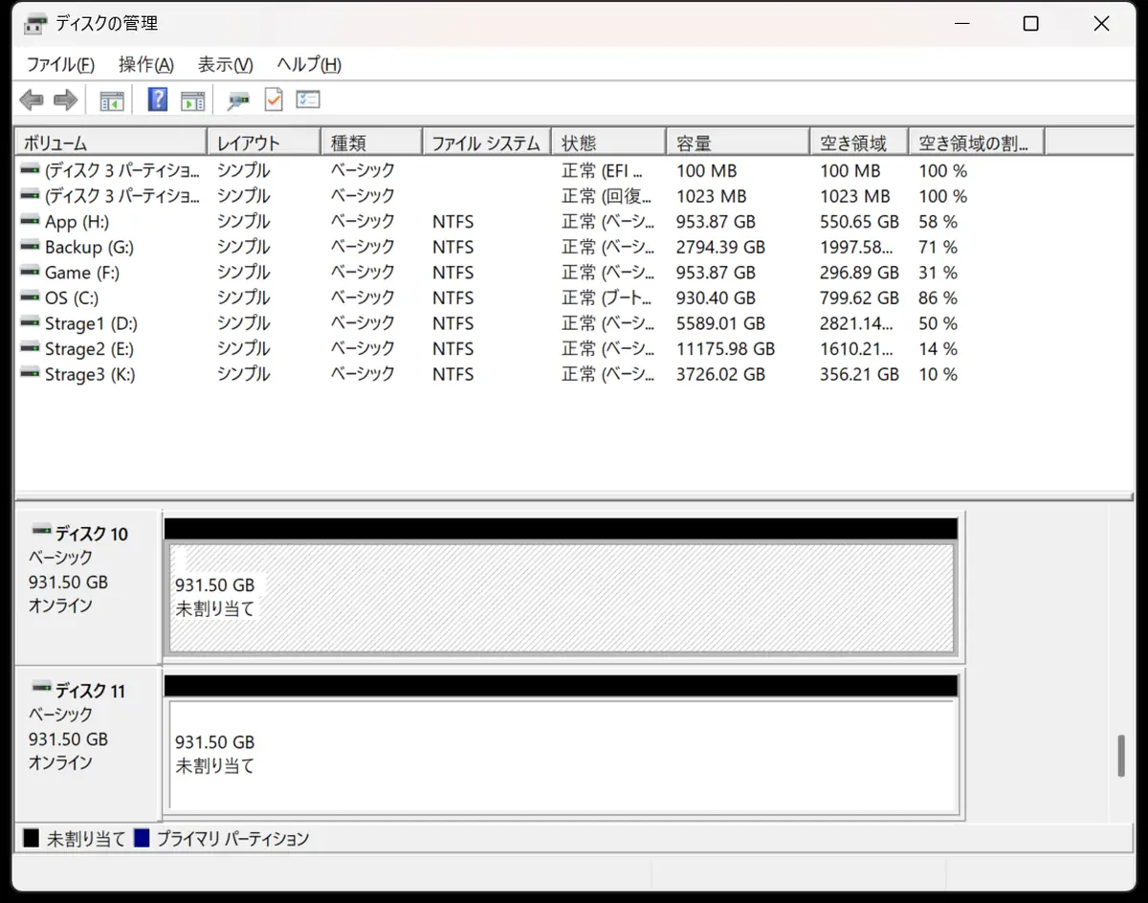Select the Game (F:) volume row
The image size is (1148, 903).
pyautogui.click(x=530, y=273)
